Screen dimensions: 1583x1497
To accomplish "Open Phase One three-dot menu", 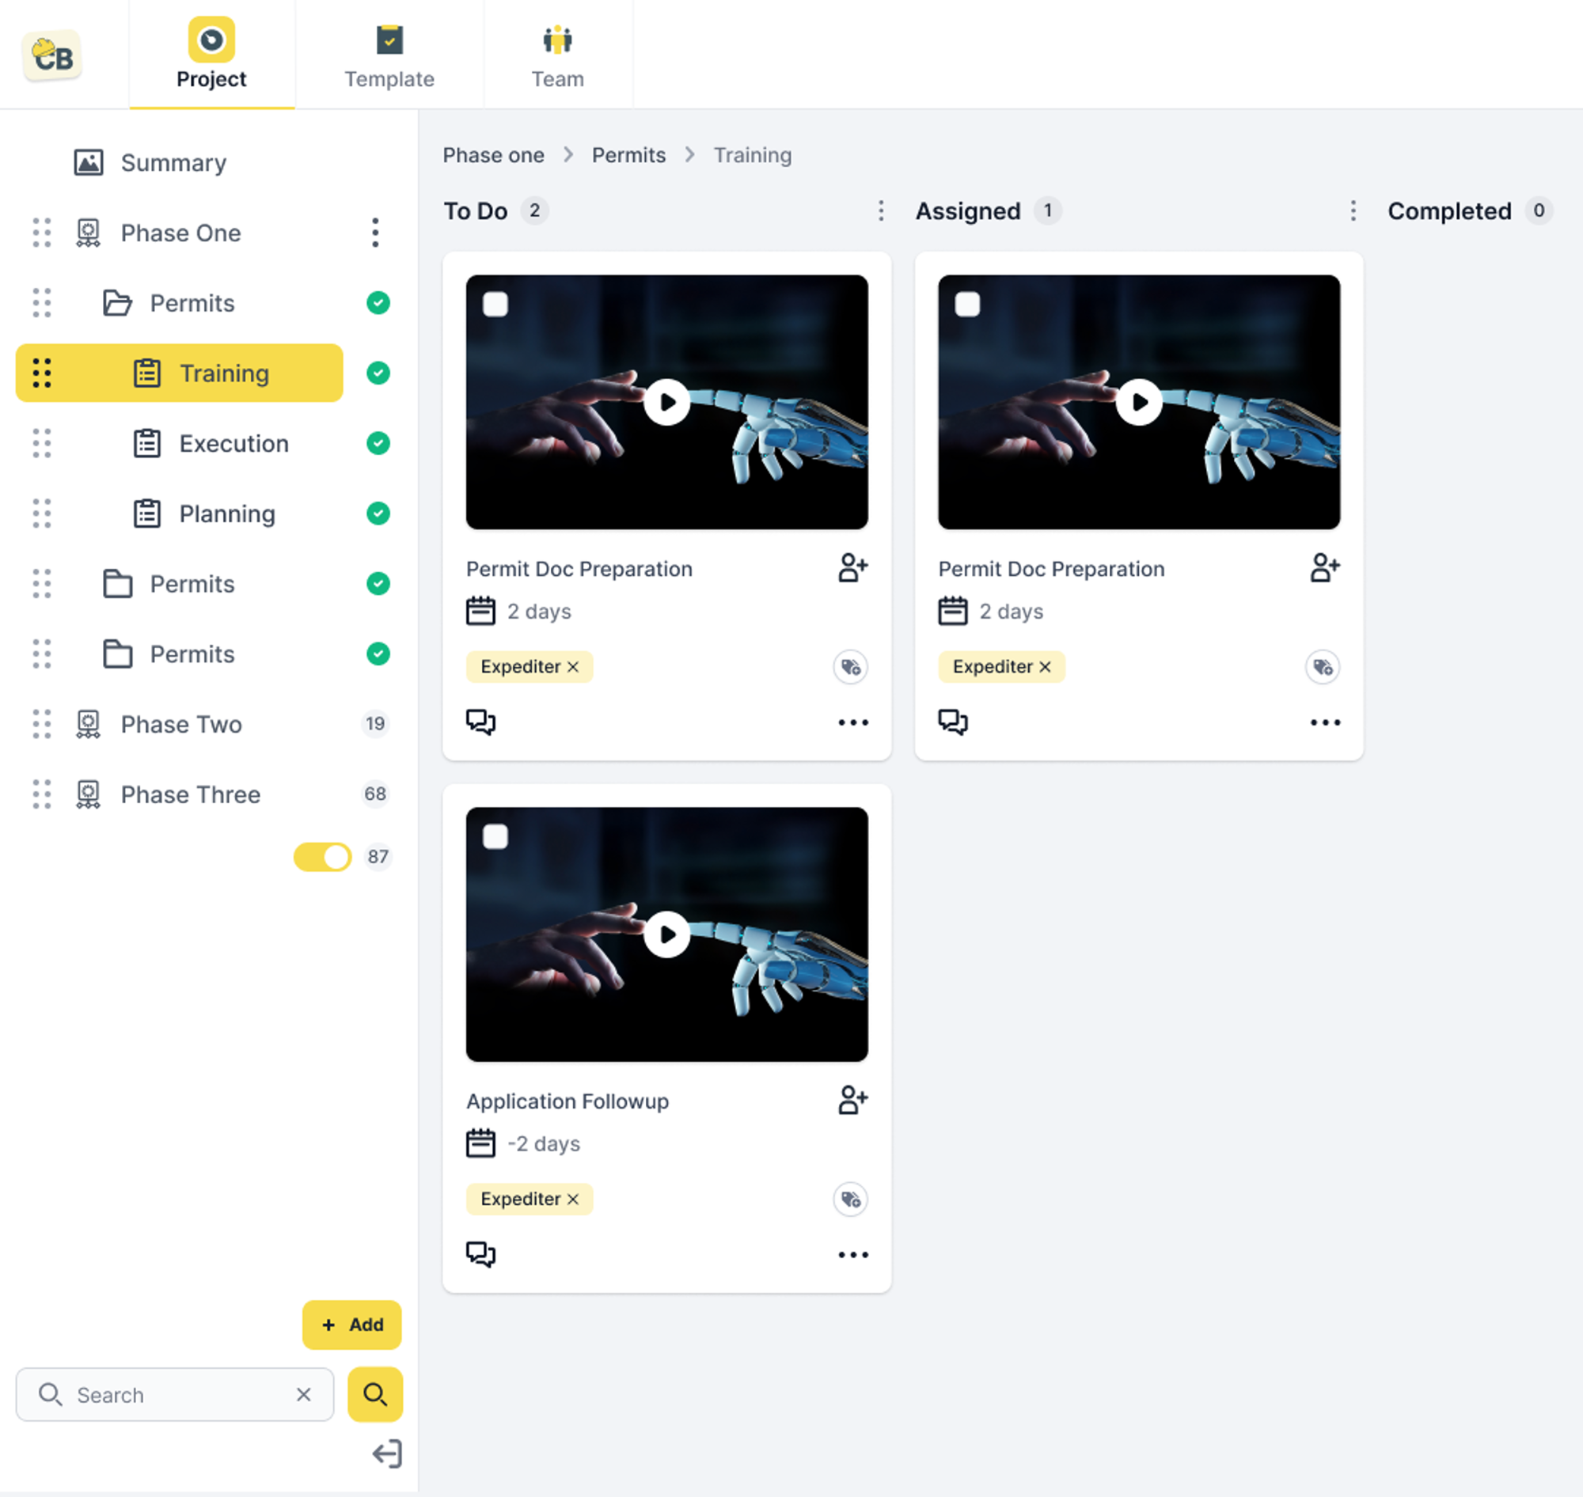I will tap(374, 232).
